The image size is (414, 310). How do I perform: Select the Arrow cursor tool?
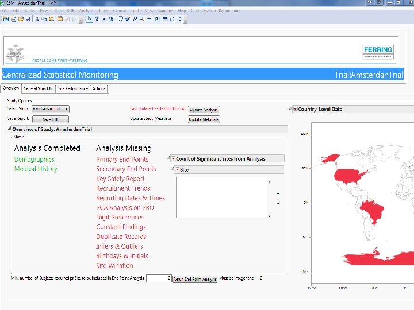[90, 19]
